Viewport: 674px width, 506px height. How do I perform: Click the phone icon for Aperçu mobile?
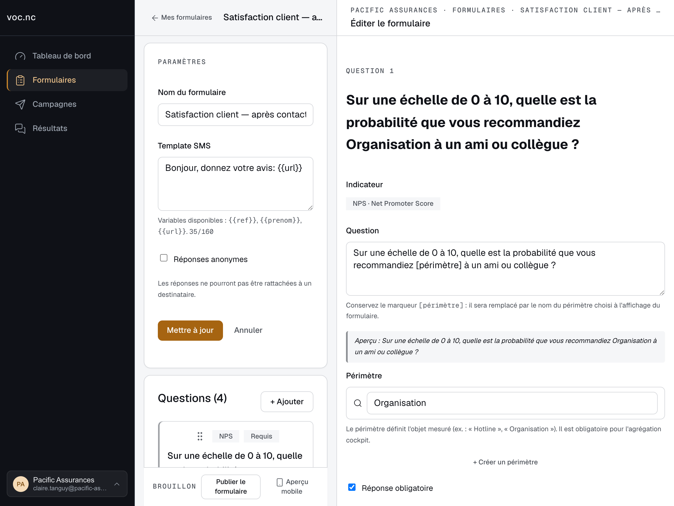tap(279, 482)
